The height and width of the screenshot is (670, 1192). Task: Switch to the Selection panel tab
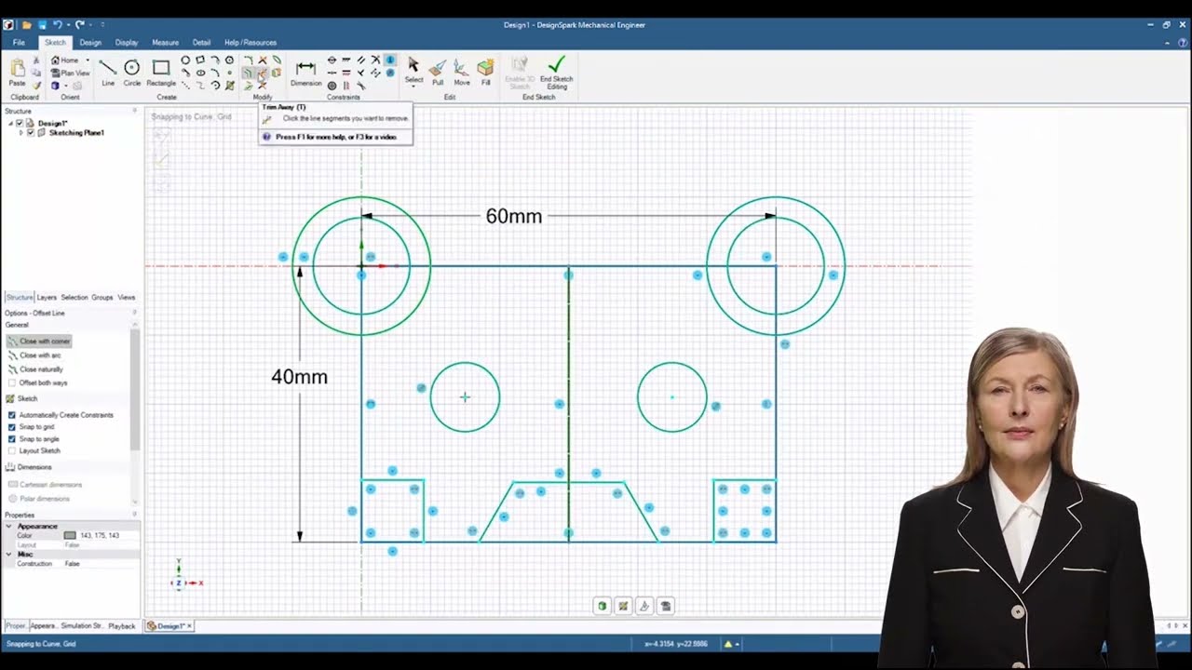[74, 298]
